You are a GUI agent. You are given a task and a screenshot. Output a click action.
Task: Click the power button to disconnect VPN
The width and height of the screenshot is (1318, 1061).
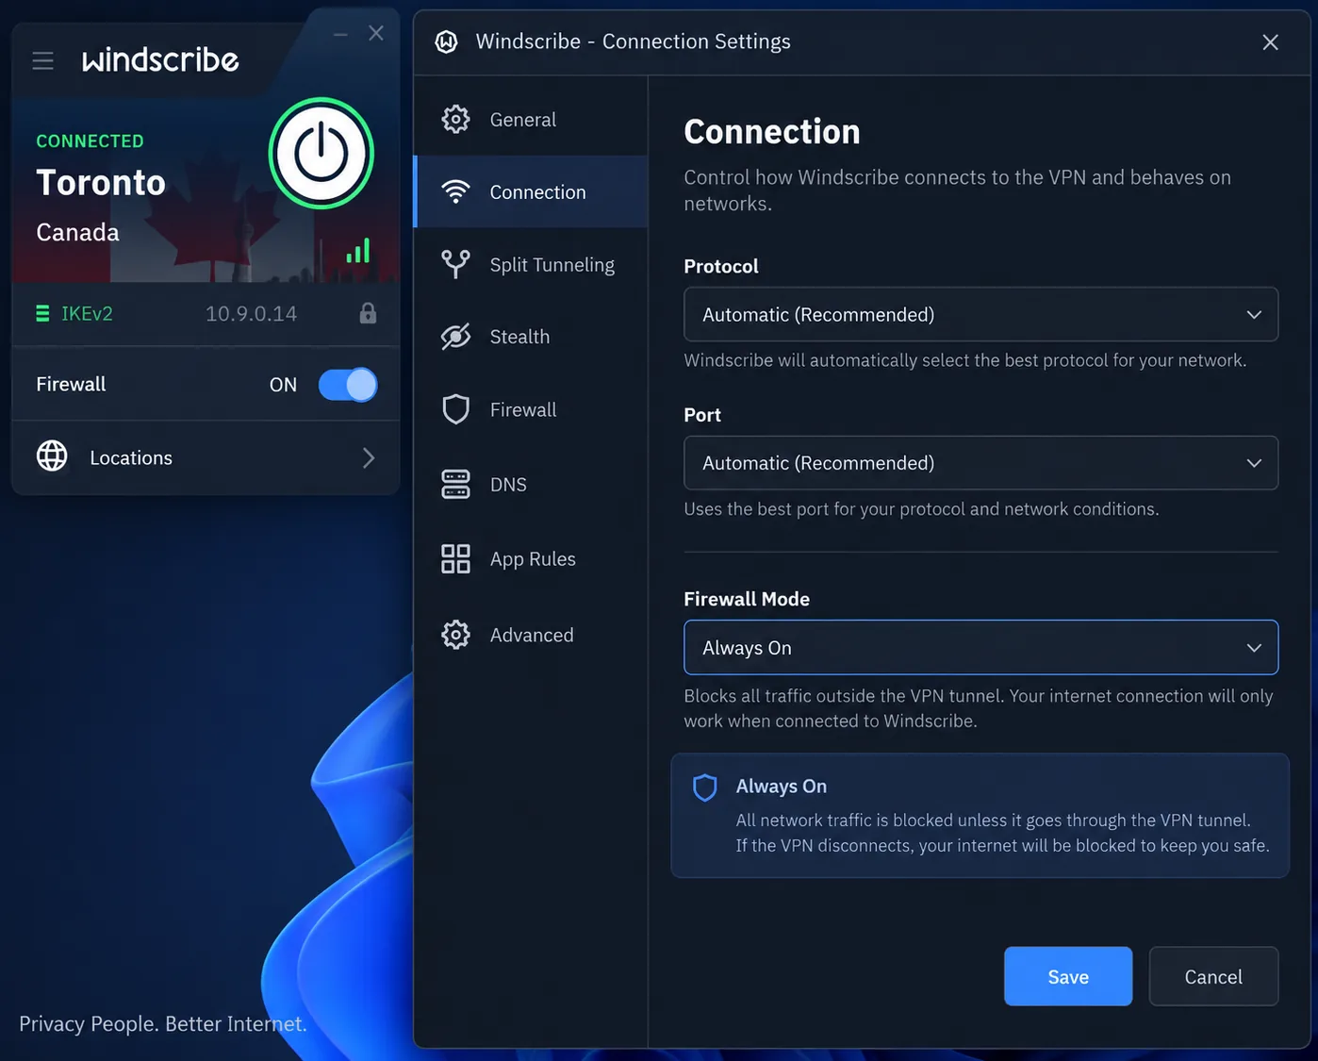click(x=321, y=153)
